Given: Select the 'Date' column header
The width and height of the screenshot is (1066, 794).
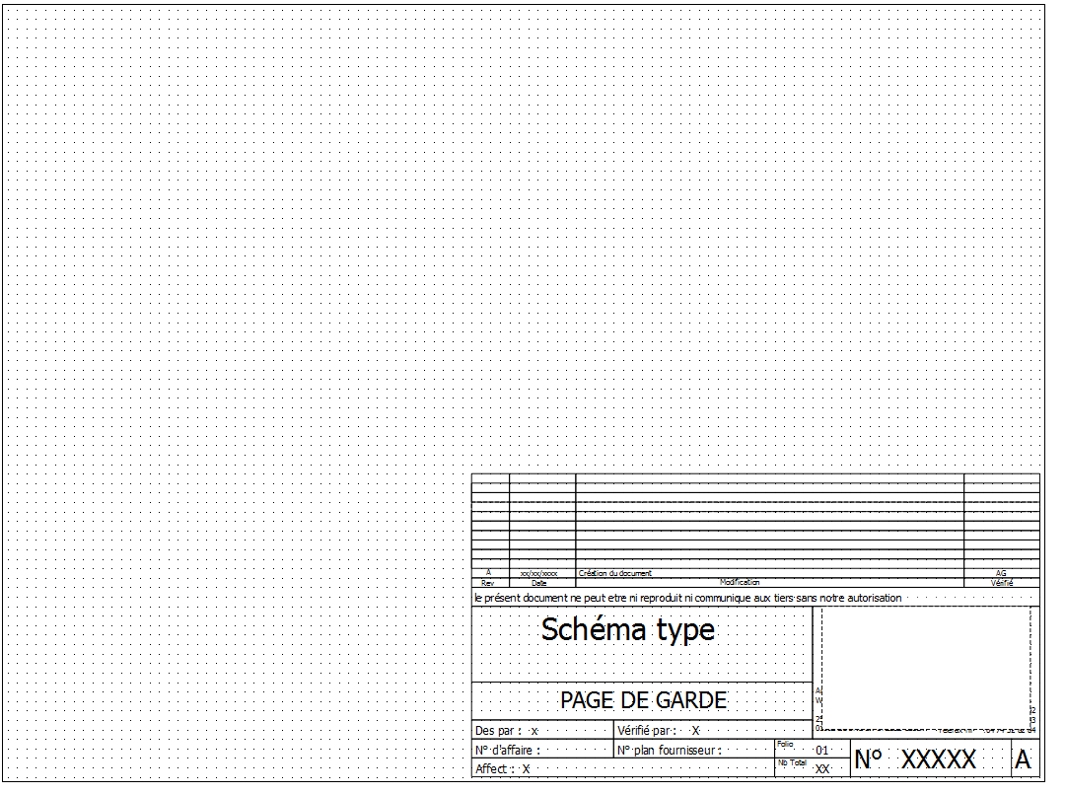Looking at the screenshot, I should 538,583.
